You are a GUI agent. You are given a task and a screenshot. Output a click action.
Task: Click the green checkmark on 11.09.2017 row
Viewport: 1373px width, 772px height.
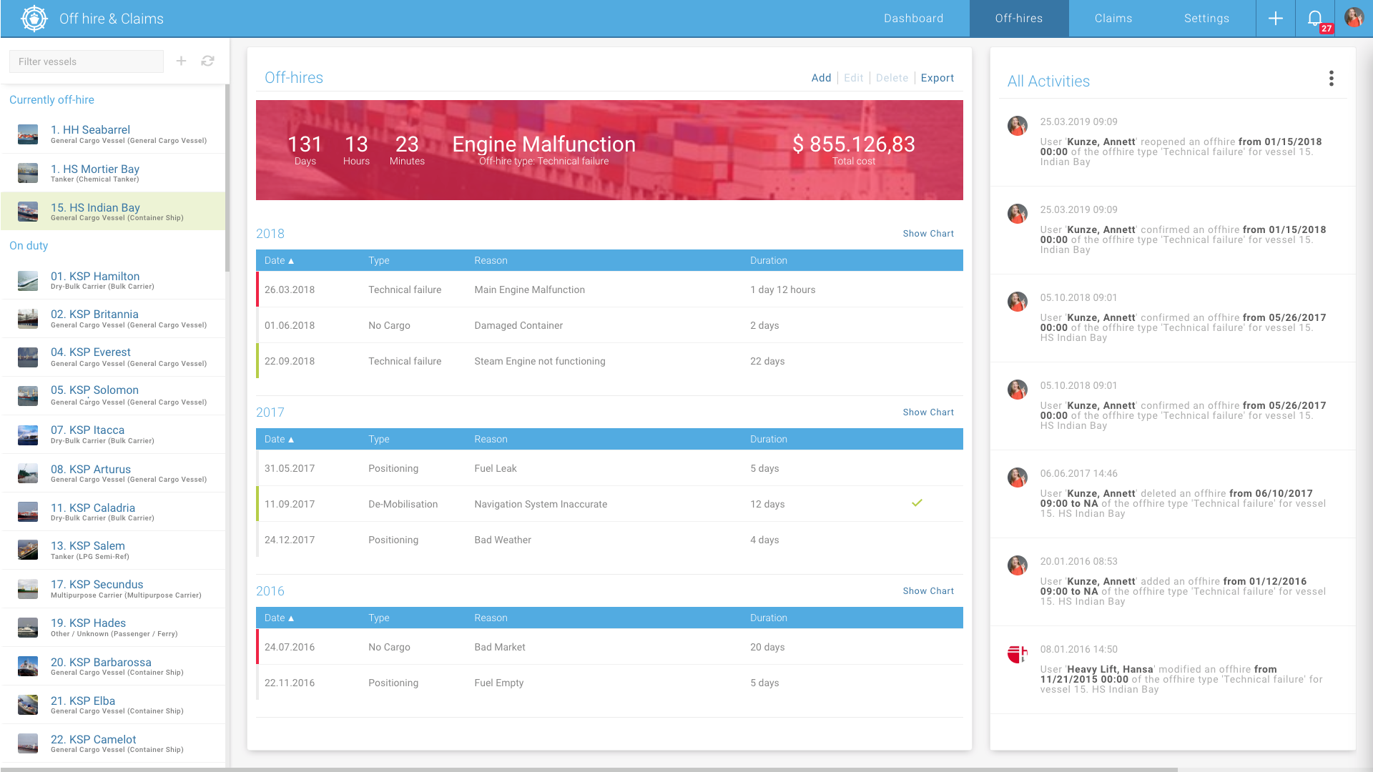pyautogui.click(x=917, y=503)
